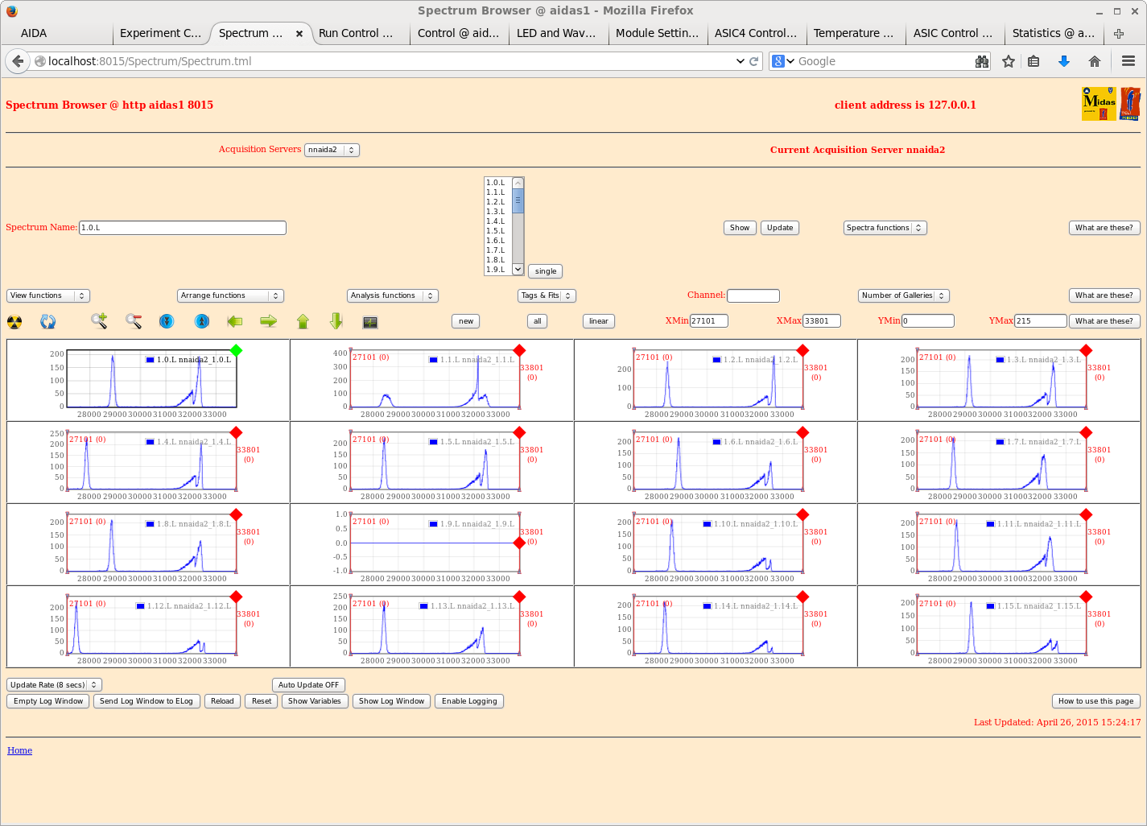Click the zoom in magnifier icon

click(99, 321)
